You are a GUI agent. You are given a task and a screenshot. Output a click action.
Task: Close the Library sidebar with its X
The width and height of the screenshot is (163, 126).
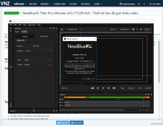pos(10,28)
